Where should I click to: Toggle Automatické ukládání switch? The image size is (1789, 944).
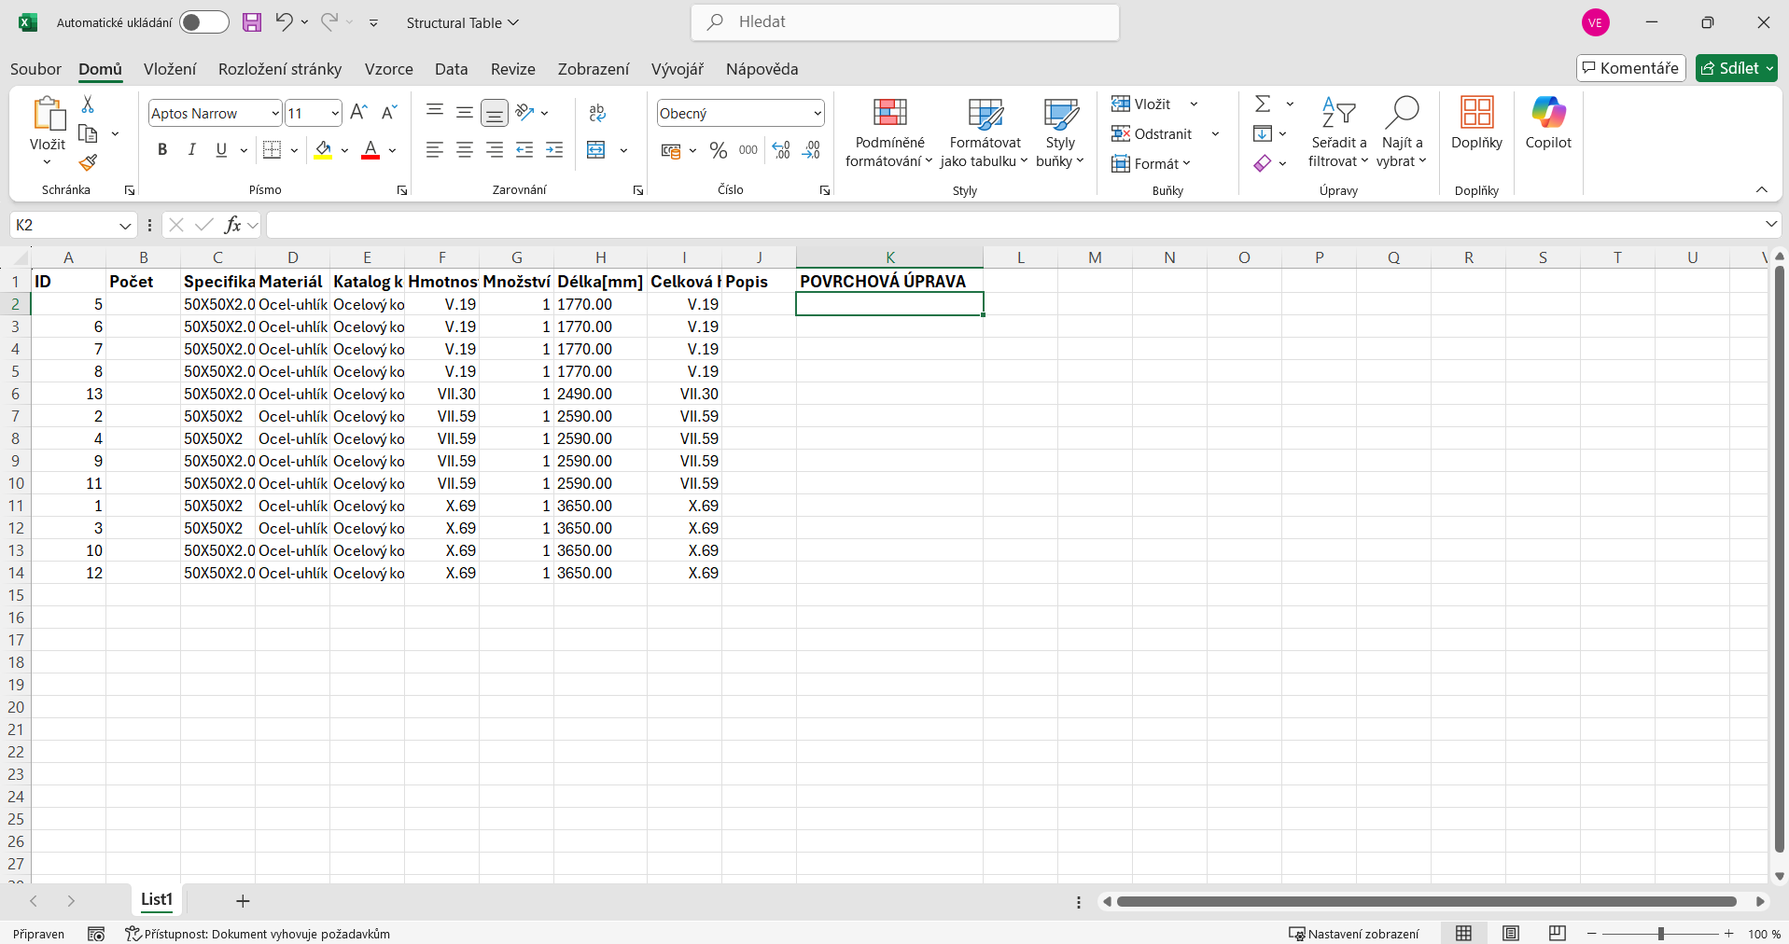click(204, 22)
